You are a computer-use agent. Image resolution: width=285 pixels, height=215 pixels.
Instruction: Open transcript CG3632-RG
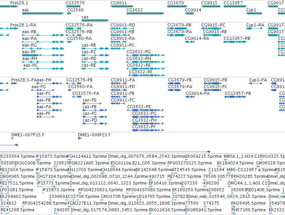139,52
